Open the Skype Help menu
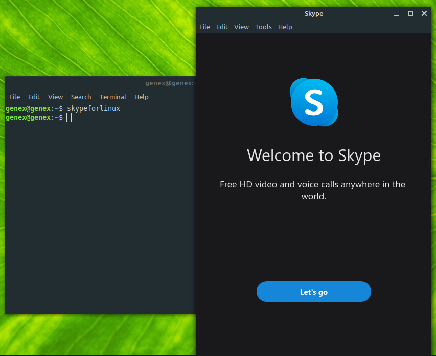The height and width of the screenshot is (356, 436). 285,27
